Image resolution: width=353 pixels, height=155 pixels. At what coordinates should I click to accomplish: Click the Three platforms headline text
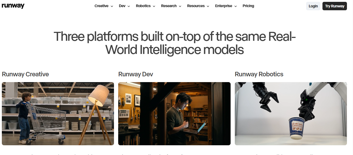coord(175,43)
